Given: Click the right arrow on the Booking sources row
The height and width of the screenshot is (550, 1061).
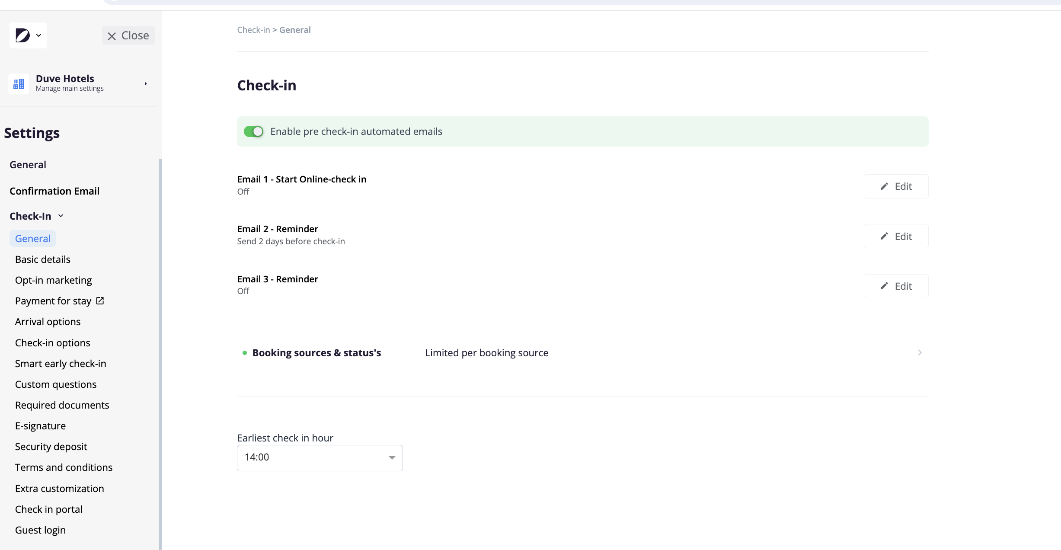Looking at the screenshot, I should 920,352.
